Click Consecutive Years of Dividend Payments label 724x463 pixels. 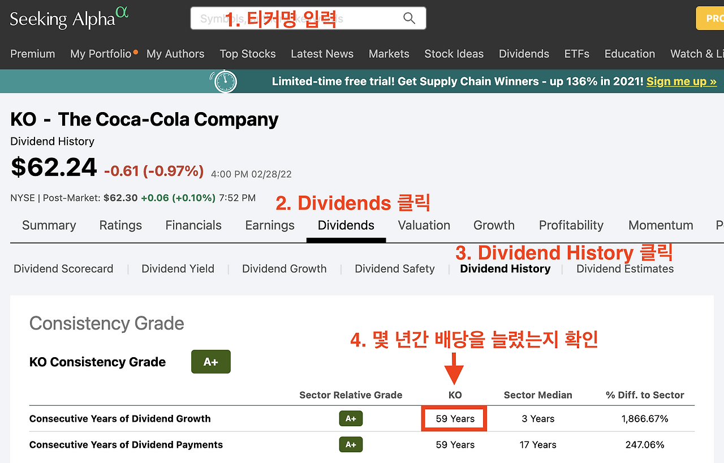coord(126,445)
